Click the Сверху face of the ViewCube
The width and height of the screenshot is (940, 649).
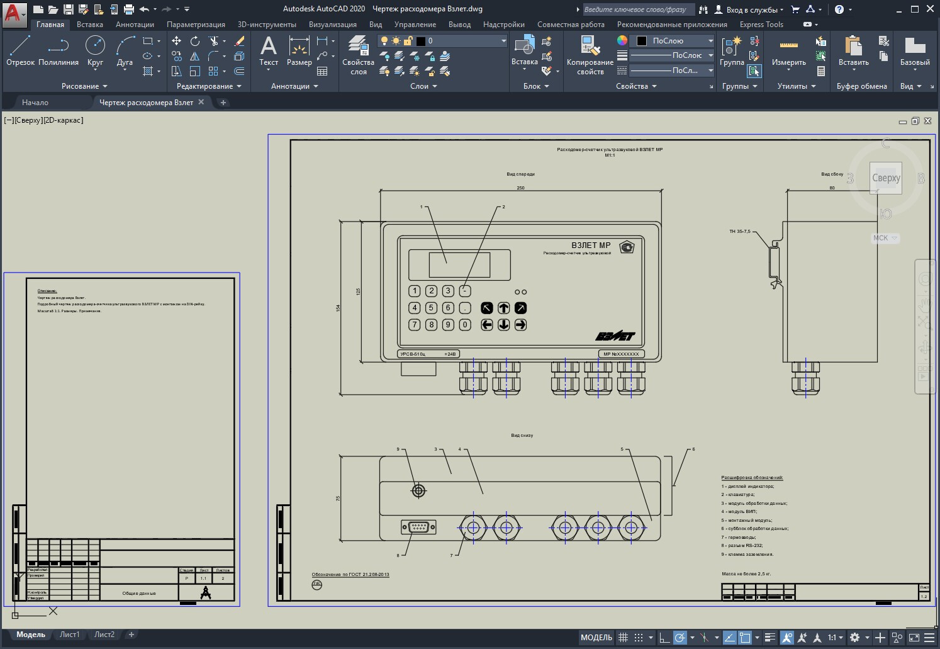(886, 178)
